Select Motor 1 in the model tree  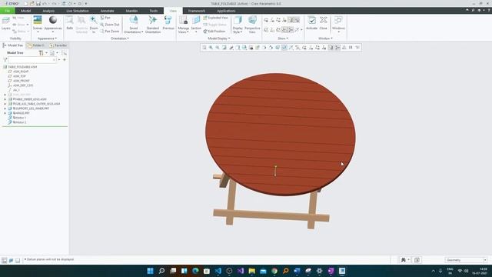pyautogui.click(x=17, y=118)
